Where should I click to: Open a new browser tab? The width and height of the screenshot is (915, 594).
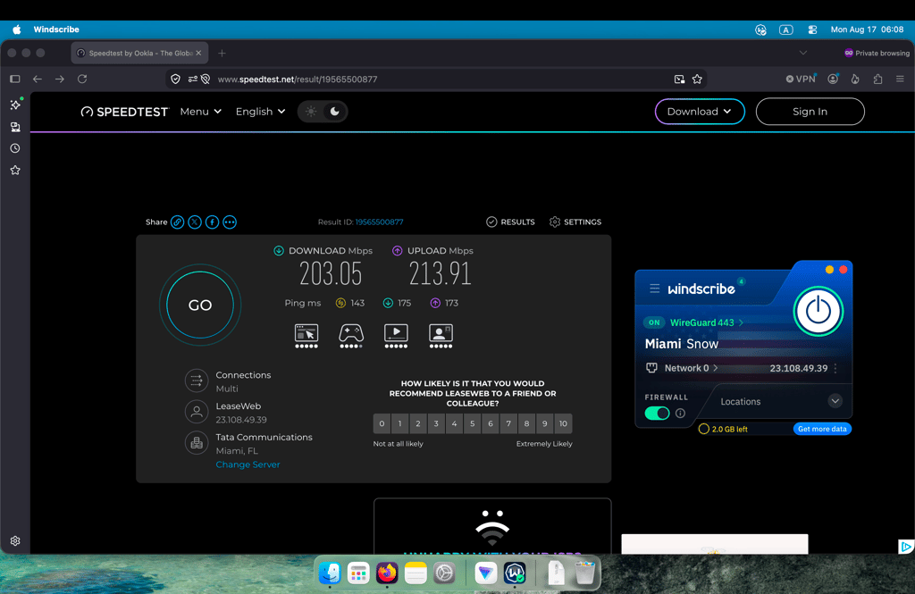tap(222, 53)
